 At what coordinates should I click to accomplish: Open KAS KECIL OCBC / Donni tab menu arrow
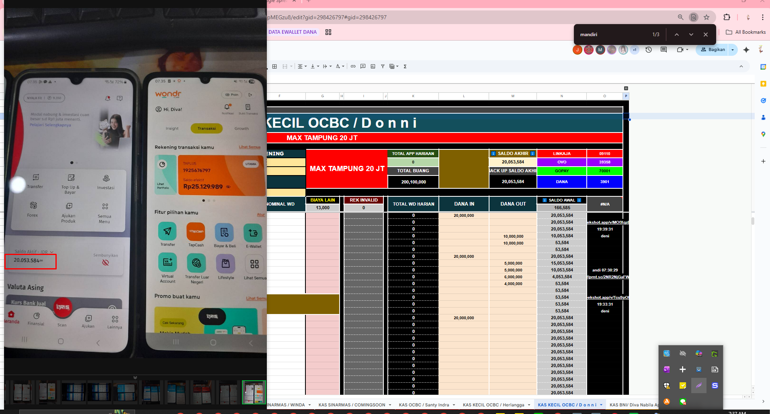pyautogui.click(x=601, y=405)
